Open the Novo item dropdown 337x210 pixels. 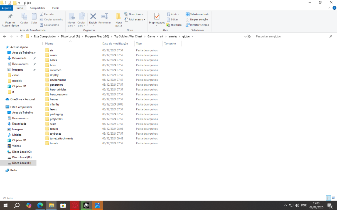point(134,14)
